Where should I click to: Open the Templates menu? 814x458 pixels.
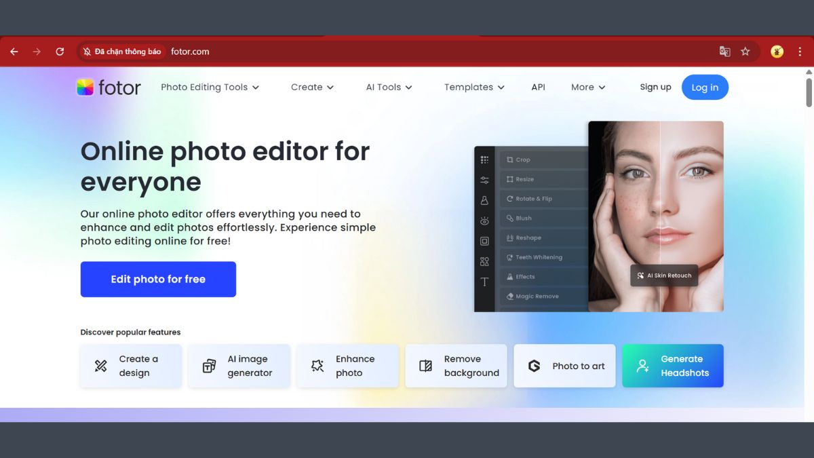473,87
